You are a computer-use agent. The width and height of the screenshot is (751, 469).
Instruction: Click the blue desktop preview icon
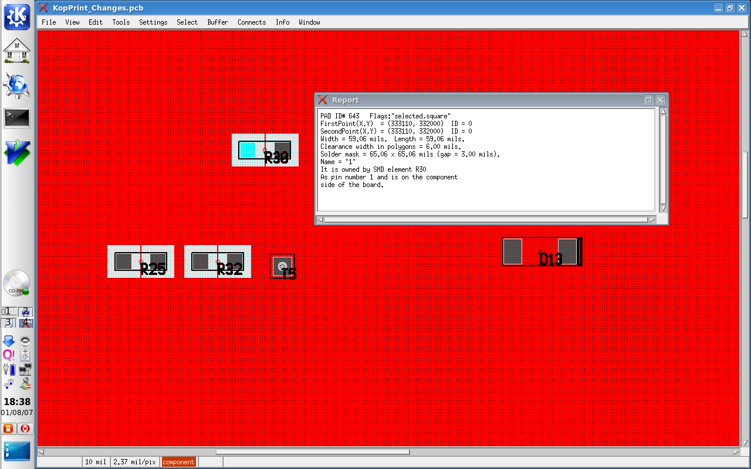(x=17, y=451)
